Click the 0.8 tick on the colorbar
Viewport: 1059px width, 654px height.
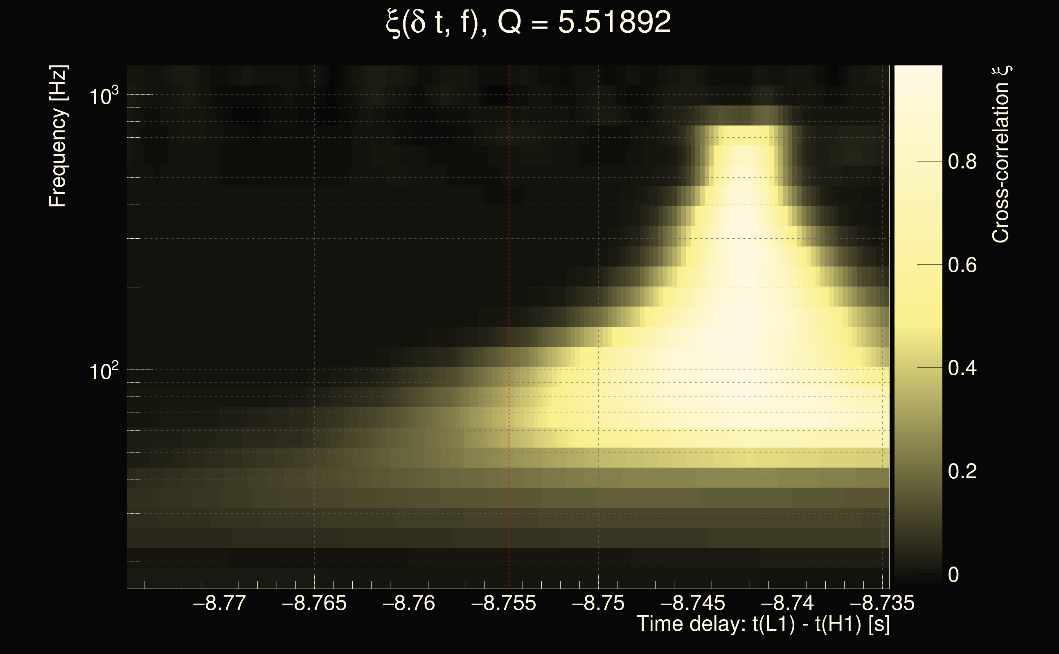(962, 162)
